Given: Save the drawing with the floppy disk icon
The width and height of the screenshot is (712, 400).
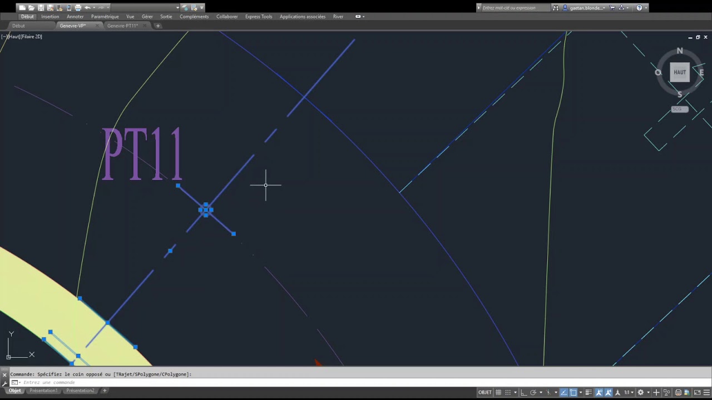Looking at the screenshot, I should pos(41,8).
